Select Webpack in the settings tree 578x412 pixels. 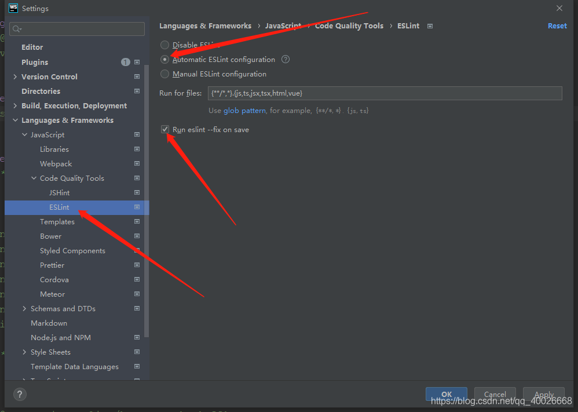(x=56, y=164)
